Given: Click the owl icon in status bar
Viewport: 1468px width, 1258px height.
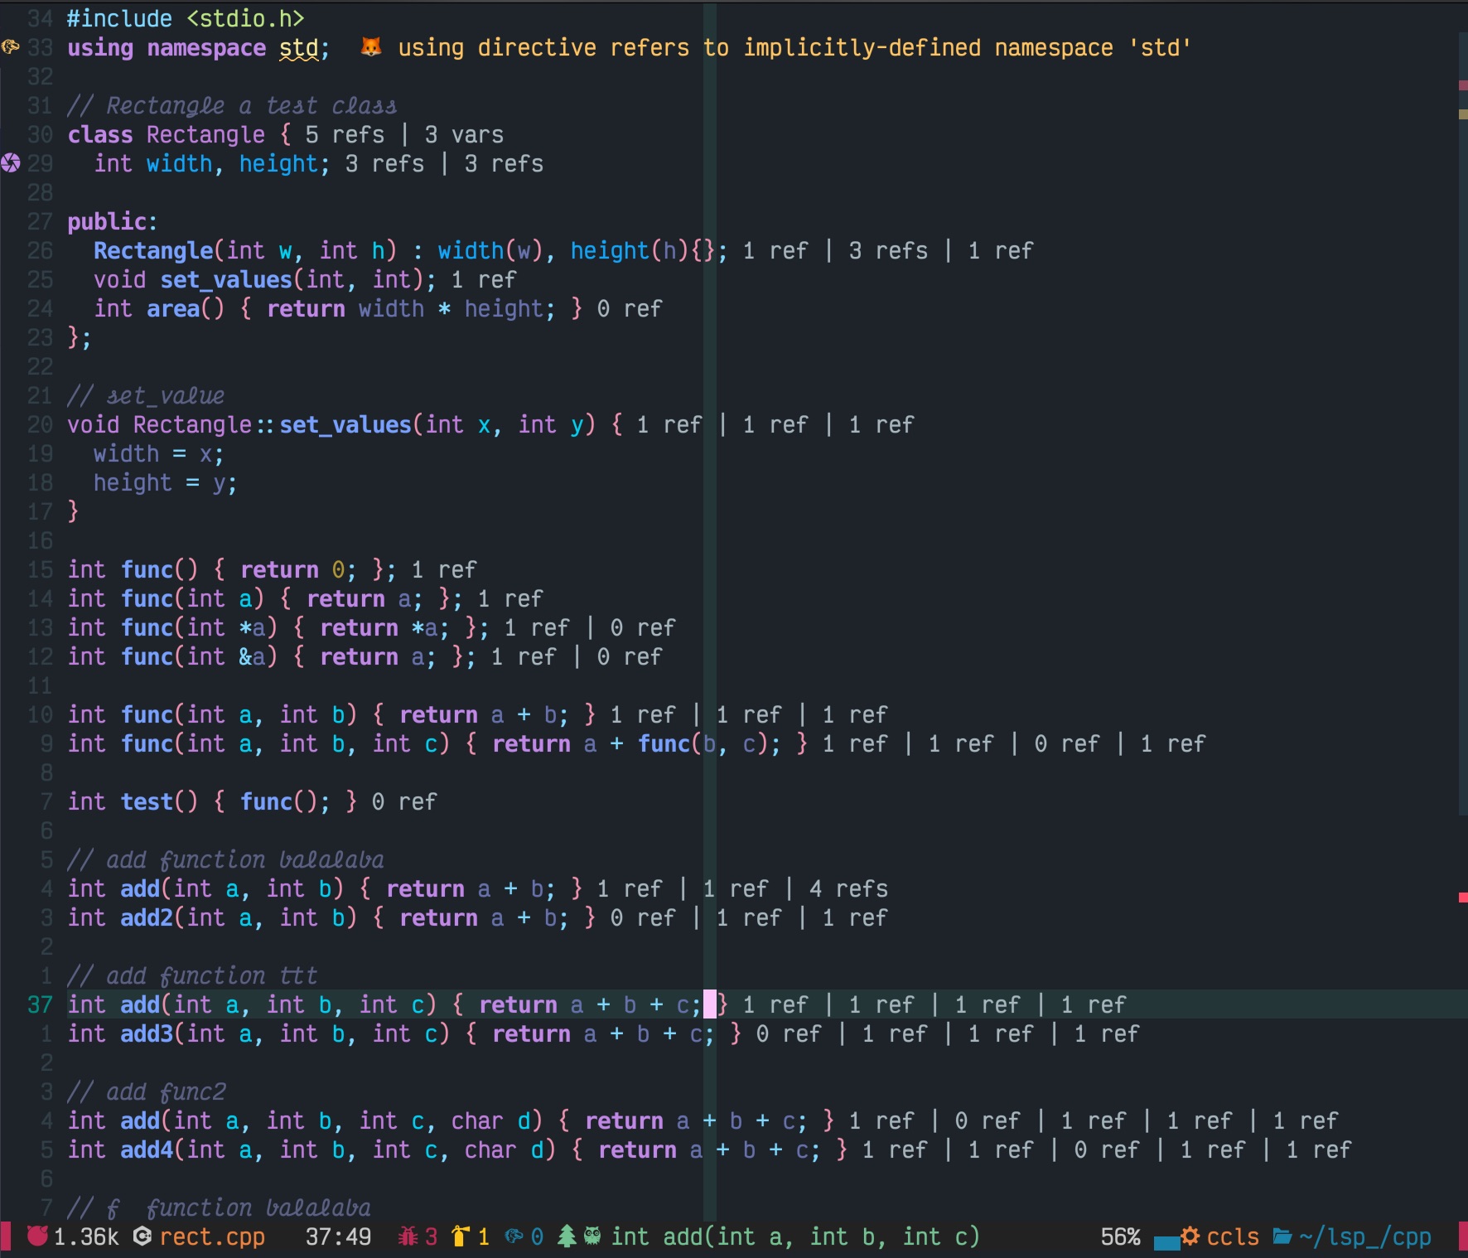Looking at the screenshot, I should pos(592,1236).
